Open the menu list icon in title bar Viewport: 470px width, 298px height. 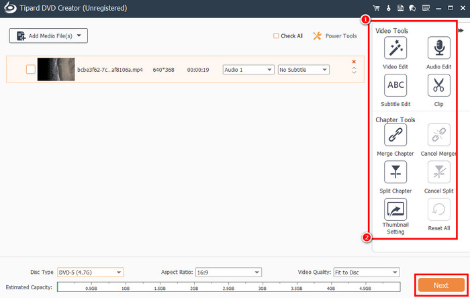[426, 8]
